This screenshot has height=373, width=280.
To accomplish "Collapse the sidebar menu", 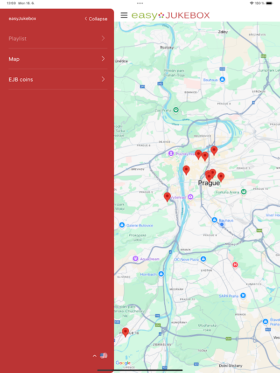I will click(x=96, y=19).
